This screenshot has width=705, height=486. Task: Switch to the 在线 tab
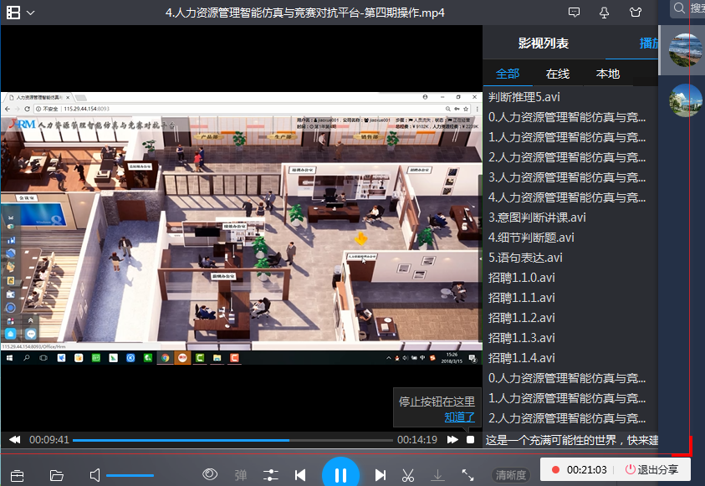[x=558, y=74]
